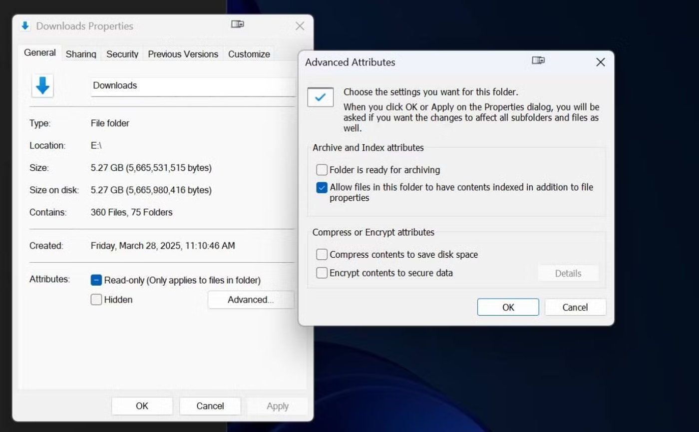Click the display icon in Downloads Properties title bar
The image size is (699, 432).
click(237, 24)
